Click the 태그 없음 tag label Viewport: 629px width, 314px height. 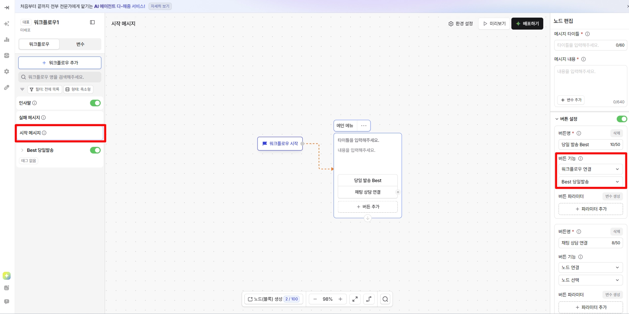pos(29,161)
